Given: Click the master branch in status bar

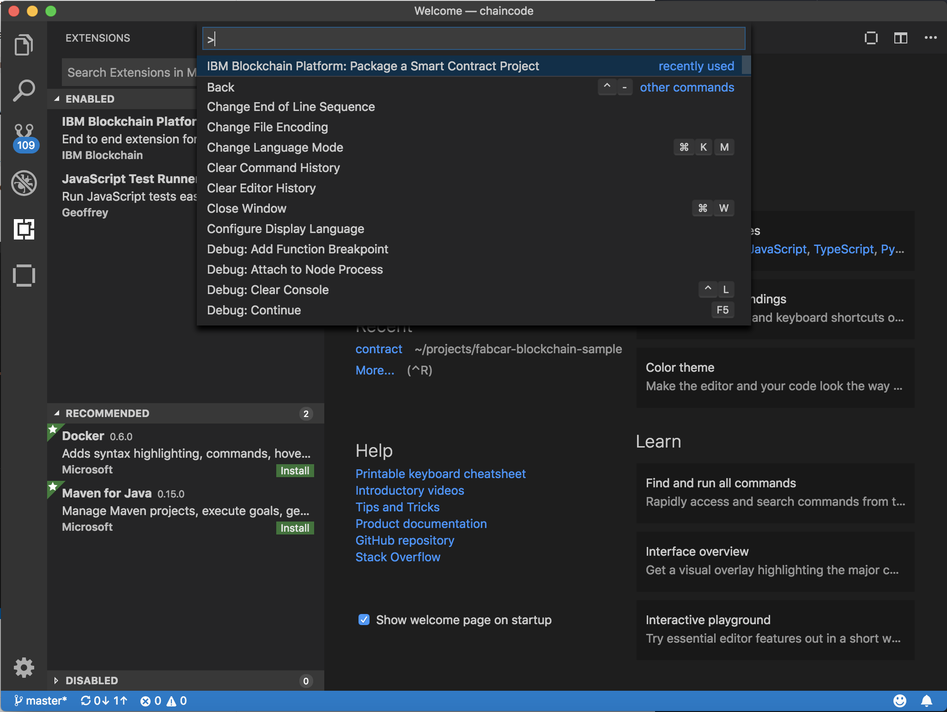Looking at the screenshot, I should (x=41, y=701).
